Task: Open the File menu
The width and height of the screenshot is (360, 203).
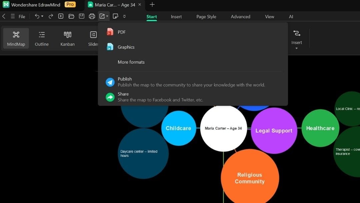Action: (22, 17)
